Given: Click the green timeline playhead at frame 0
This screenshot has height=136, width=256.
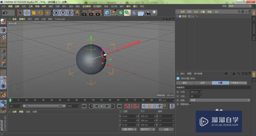Looking at the screenshot, I should [10, 100].
